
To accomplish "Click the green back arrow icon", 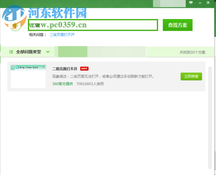I will tap(15, 26).
